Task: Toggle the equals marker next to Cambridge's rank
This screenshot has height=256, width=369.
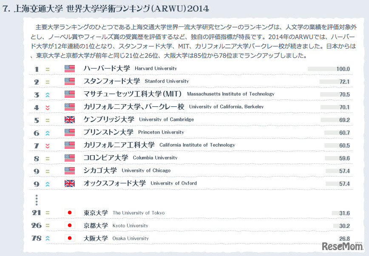Action: point(47,119)
